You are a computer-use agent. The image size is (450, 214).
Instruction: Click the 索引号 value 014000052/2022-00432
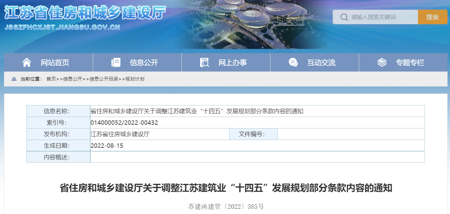click(x=124, y=123)
